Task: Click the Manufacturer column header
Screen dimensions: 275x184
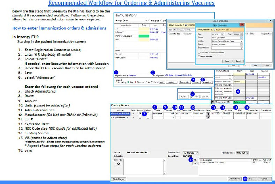Action: 199,111
